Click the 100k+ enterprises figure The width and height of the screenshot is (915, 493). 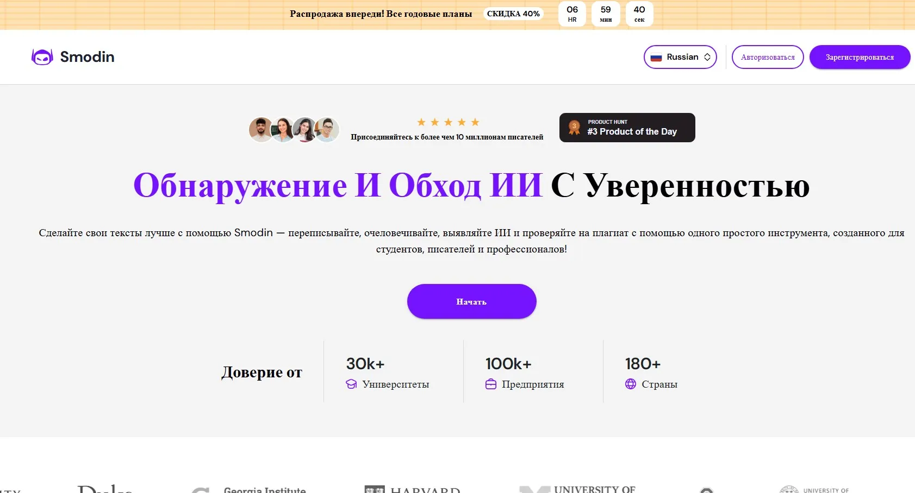(x=508, y=364)
